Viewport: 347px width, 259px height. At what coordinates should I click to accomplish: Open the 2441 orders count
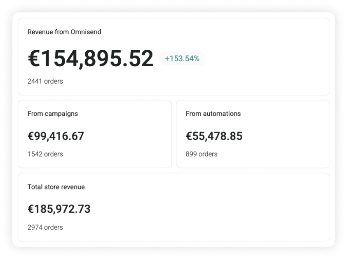coord(45,81)
